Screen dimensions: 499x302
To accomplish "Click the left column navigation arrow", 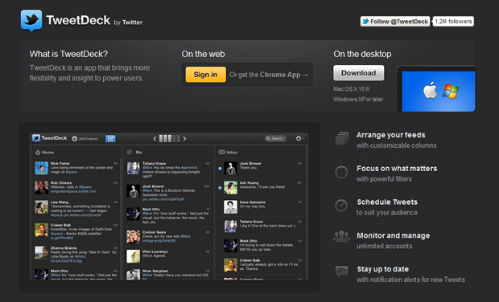I will tap(155, 138).
